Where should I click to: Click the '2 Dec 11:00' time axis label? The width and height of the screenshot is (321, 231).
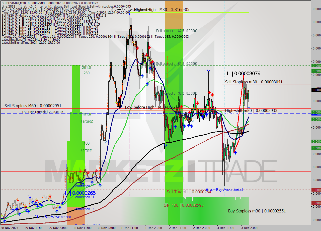point(177,228)
